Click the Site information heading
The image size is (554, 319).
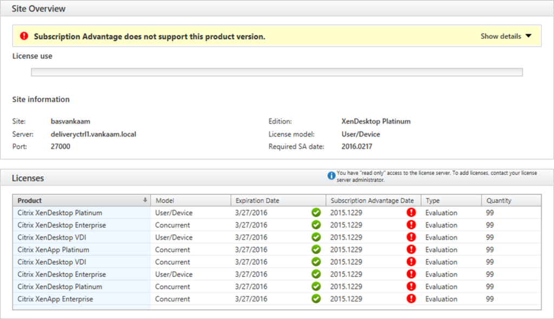point(41,99)
